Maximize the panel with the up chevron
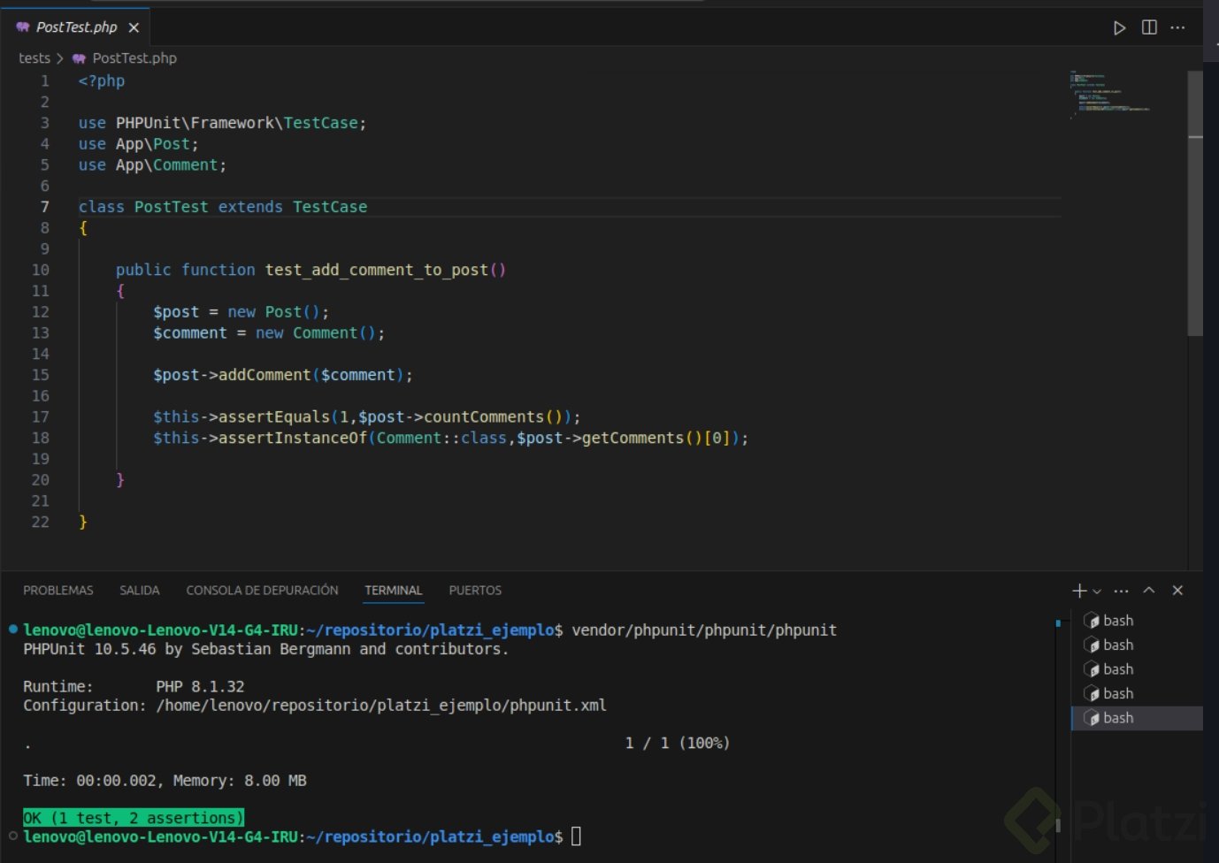This screenshot has height=863, width=1219. [x=1149, y=590]
